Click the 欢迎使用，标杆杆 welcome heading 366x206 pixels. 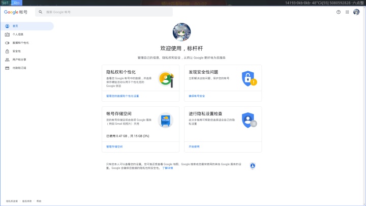click(x=181, y=48)
